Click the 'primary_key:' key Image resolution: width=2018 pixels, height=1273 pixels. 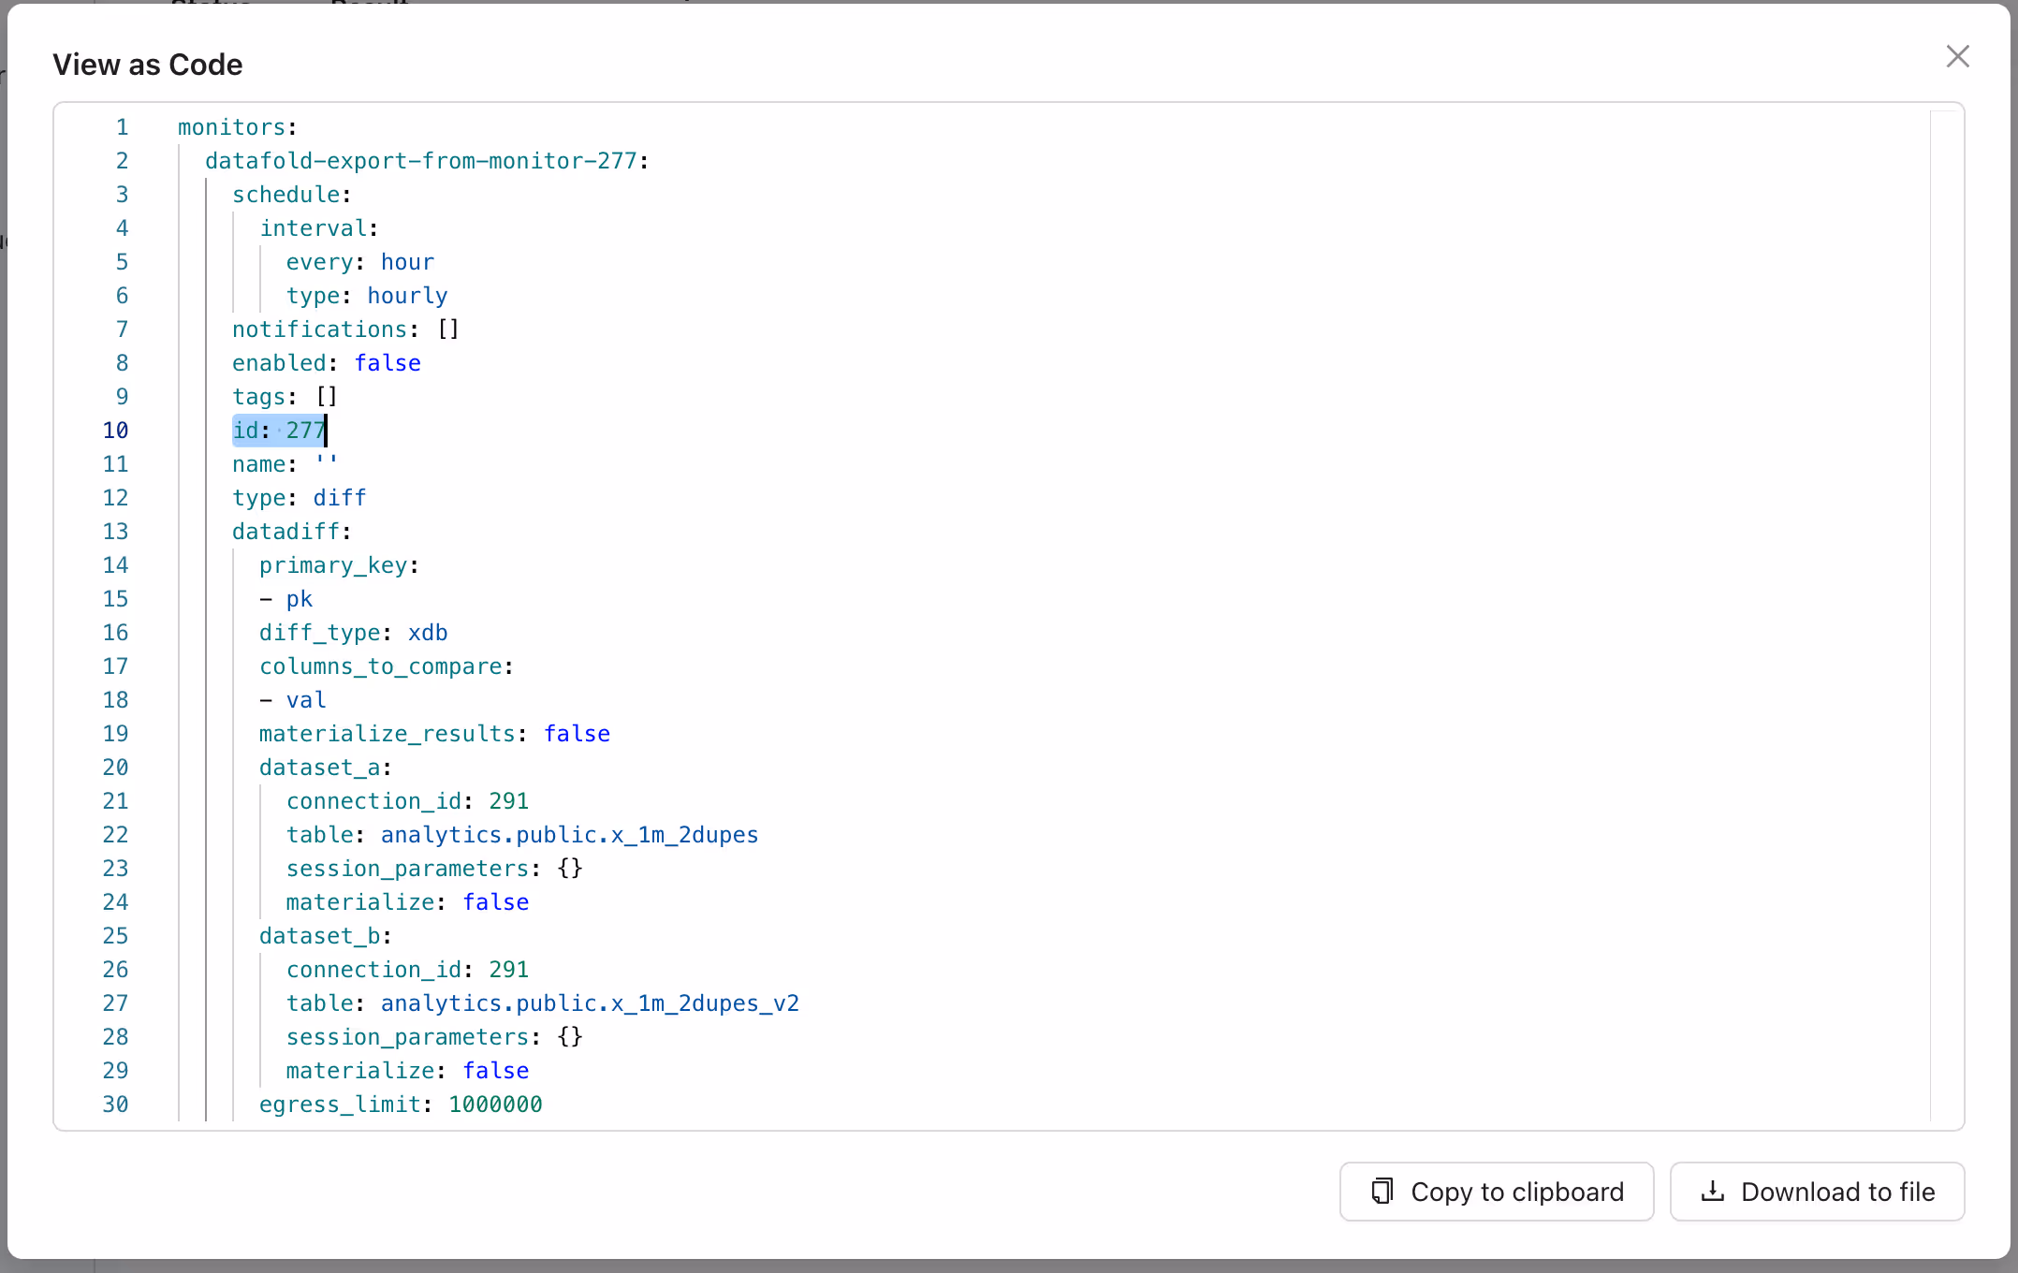click(x=340, y=565)
